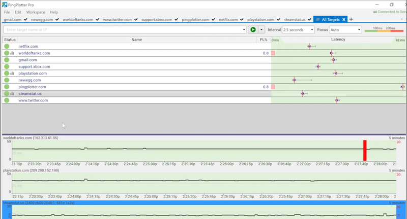Click the PingPlotter Pro app icon
407x219 pixels.
tap(5, 5)
